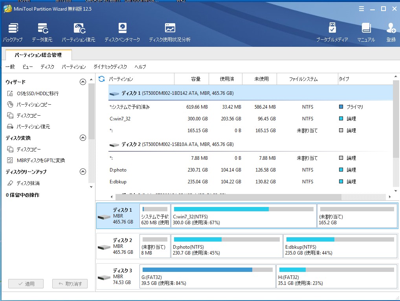Select E:dbkup partition row
The width and height of the screenshot is (400, 301).
click(251, 181)
